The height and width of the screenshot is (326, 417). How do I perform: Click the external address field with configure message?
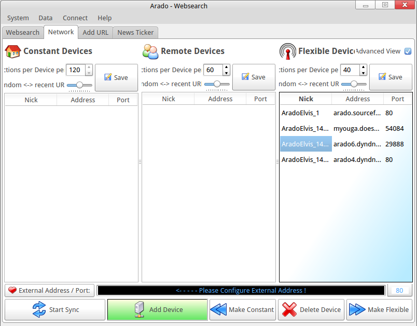(x=241, y=290)
